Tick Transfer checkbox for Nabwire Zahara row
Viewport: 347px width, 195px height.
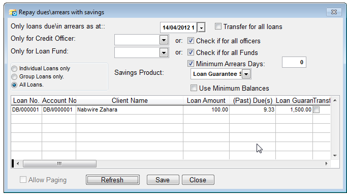(317, 109)
